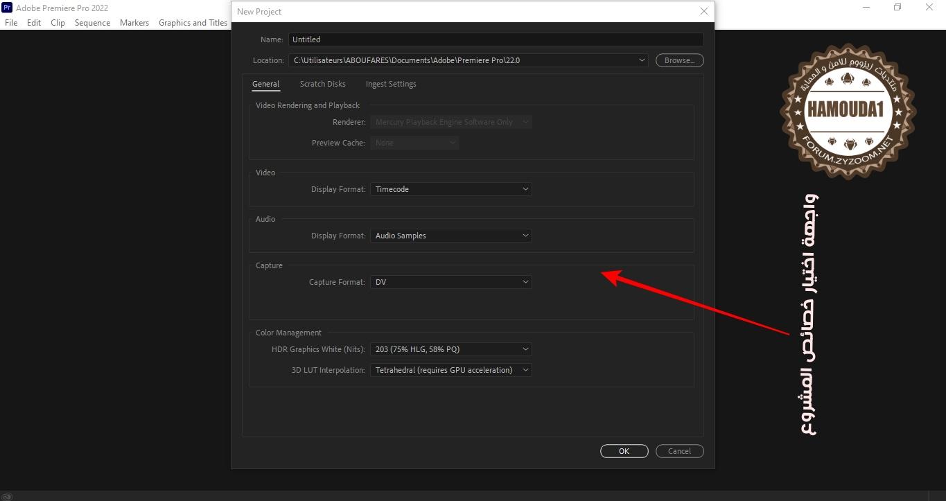Click the Creative Cloud status icon in bottom bar
946x501 pixels.
7,495
